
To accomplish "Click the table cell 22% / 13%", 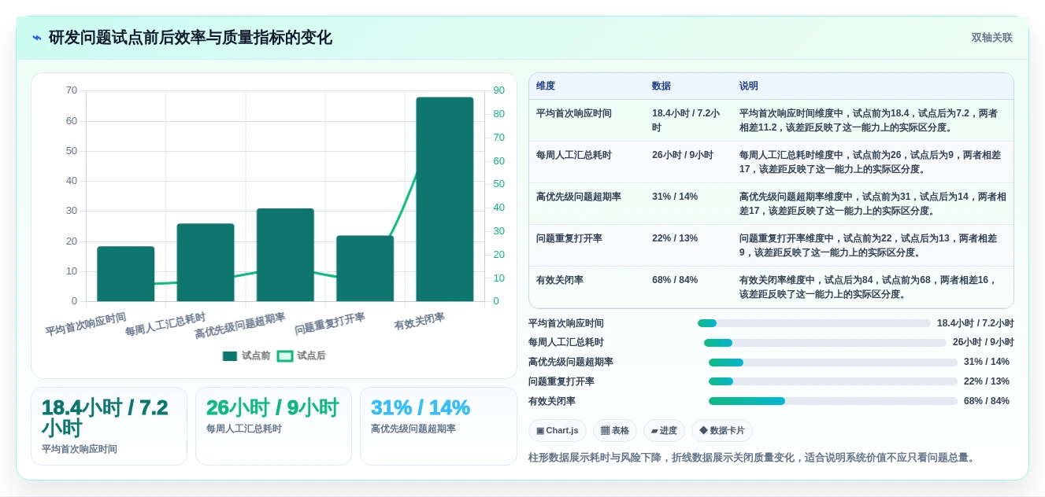I will [x=675, y=238].
